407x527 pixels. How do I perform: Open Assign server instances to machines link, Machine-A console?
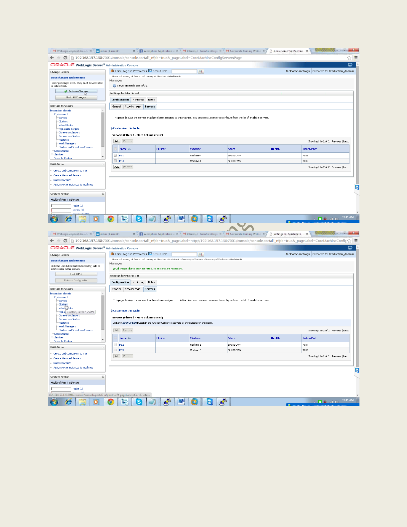click(x=73, y=185)
